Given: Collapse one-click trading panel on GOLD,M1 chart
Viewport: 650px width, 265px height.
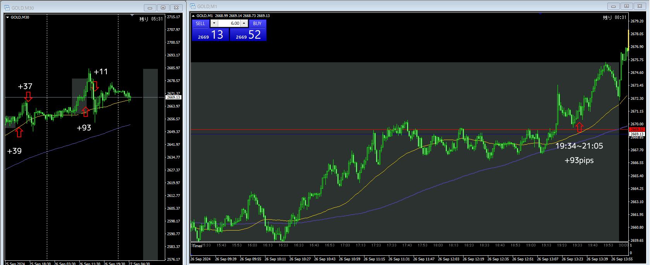Looking at the screenshot, I should 193,16.
